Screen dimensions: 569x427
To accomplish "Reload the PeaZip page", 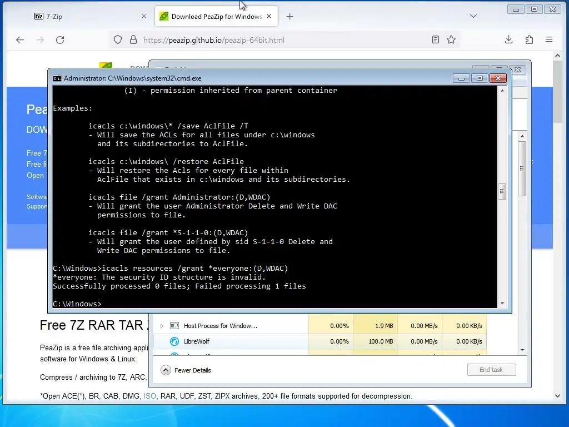I will 60,40.
